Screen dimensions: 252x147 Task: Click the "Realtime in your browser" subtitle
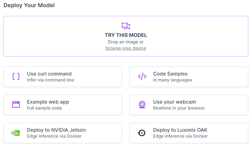click(x=179, y=108)
